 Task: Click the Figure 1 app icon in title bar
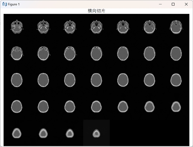click(x=5, y=4)
